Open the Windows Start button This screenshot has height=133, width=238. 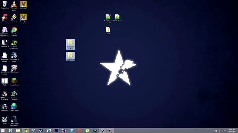(x=3, y=130)
